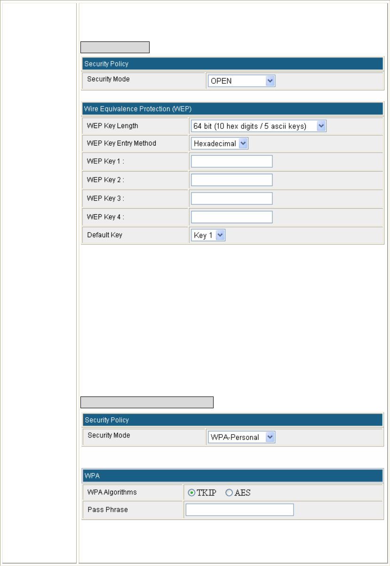This screenshot has width=390, height=566.
Task: Select the AES radio button
Action: [229, 493]
